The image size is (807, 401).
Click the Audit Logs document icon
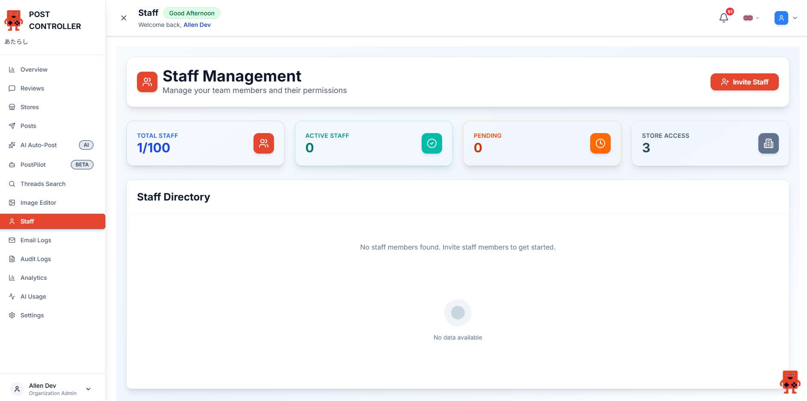point(12,259)
